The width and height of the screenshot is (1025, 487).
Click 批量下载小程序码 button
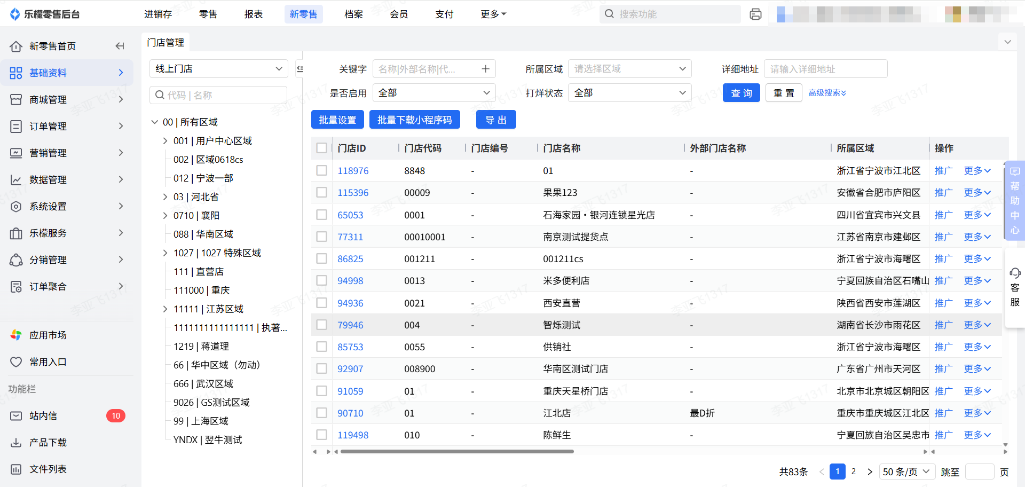(x=414, y=120)
